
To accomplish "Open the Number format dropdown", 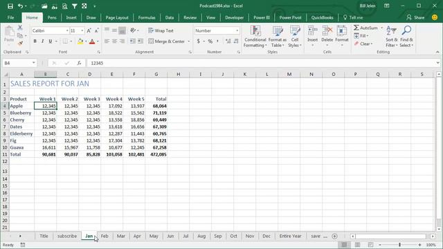I will coord(237,30).
